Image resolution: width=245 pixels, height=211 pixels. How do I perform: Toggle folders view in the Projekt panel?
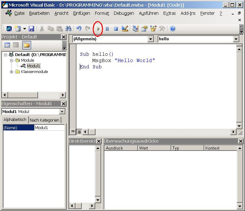point(26,45)
